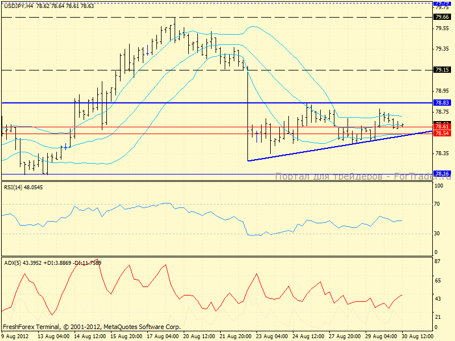Select the 9 Aug 2012 date label
455x341 pixels.
16,336
